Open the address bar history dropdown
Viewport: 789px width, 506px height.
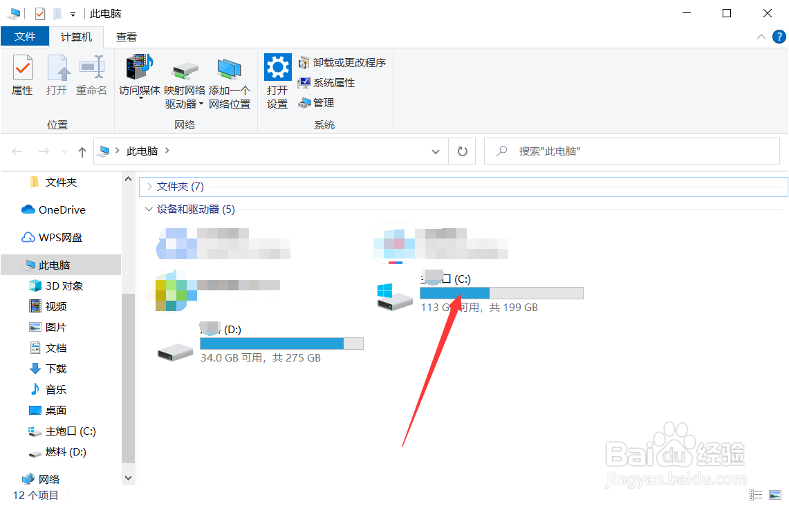[436, 151]
